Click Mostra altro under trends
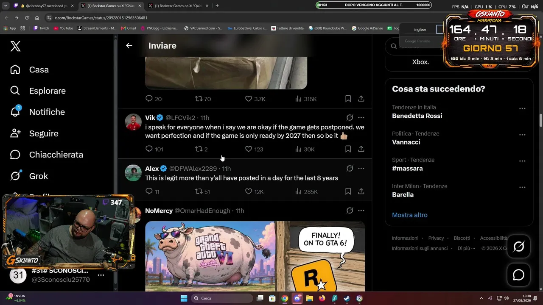 [x=410, y=215]
